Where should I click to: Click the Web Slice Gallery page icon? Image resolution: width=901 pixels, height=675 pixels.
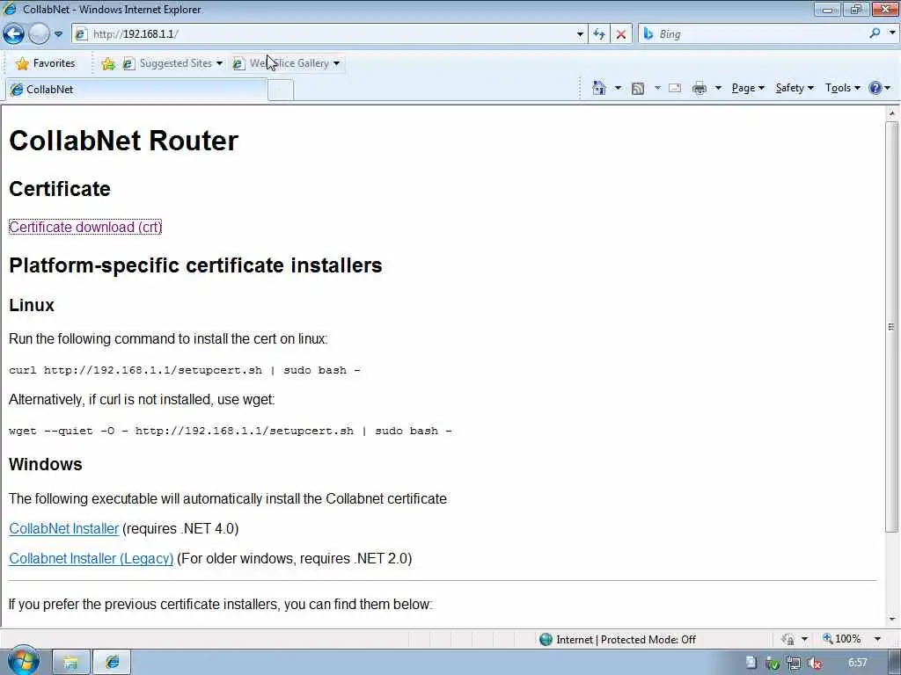click(238, 63)
